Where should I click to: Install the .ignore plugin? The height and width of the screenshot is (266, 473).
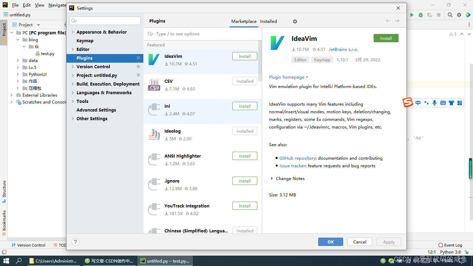point(245,181)
